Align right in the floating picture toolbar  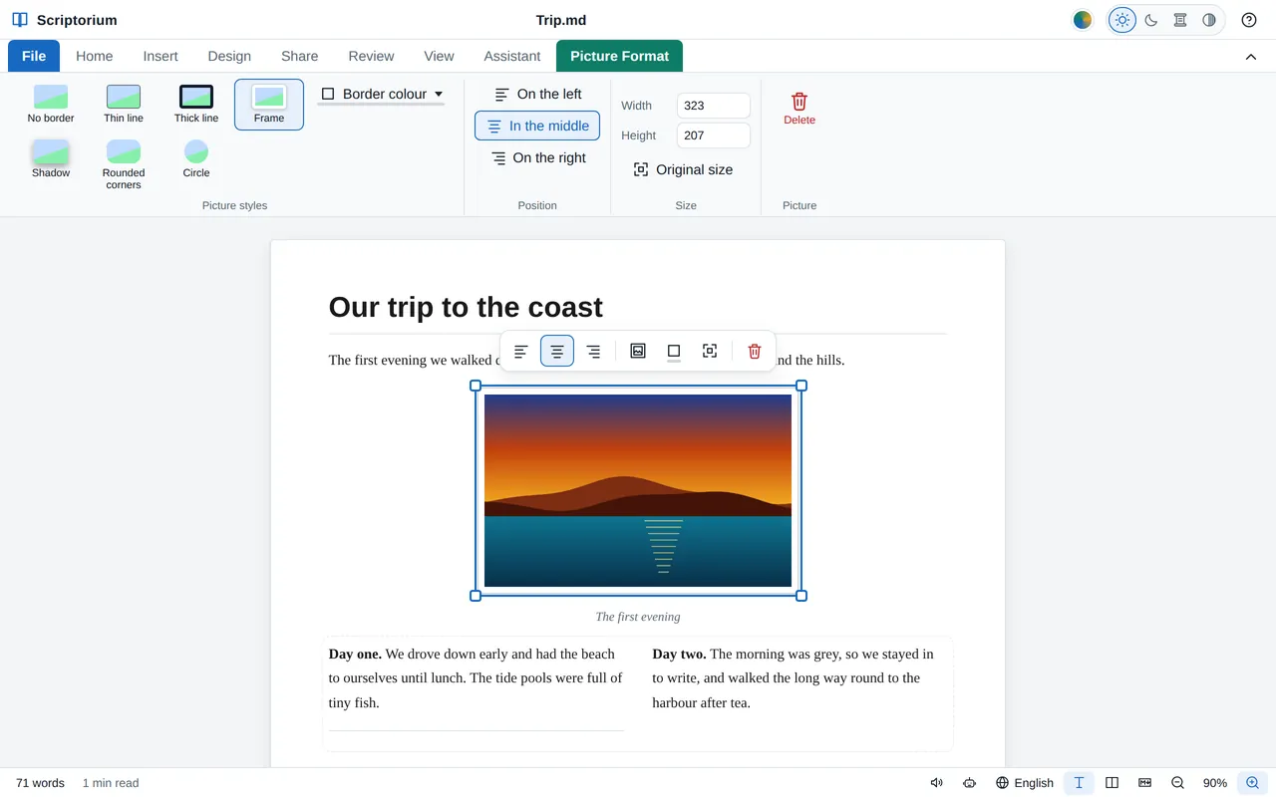click(593, 351)
